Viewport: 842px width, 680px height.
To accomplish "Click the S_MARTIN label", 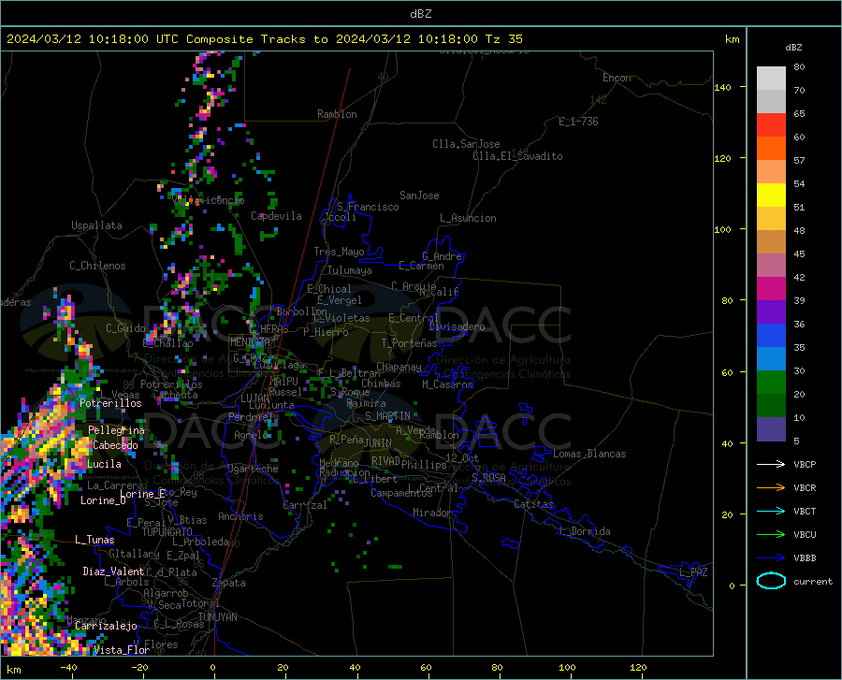I will point(387,416).
